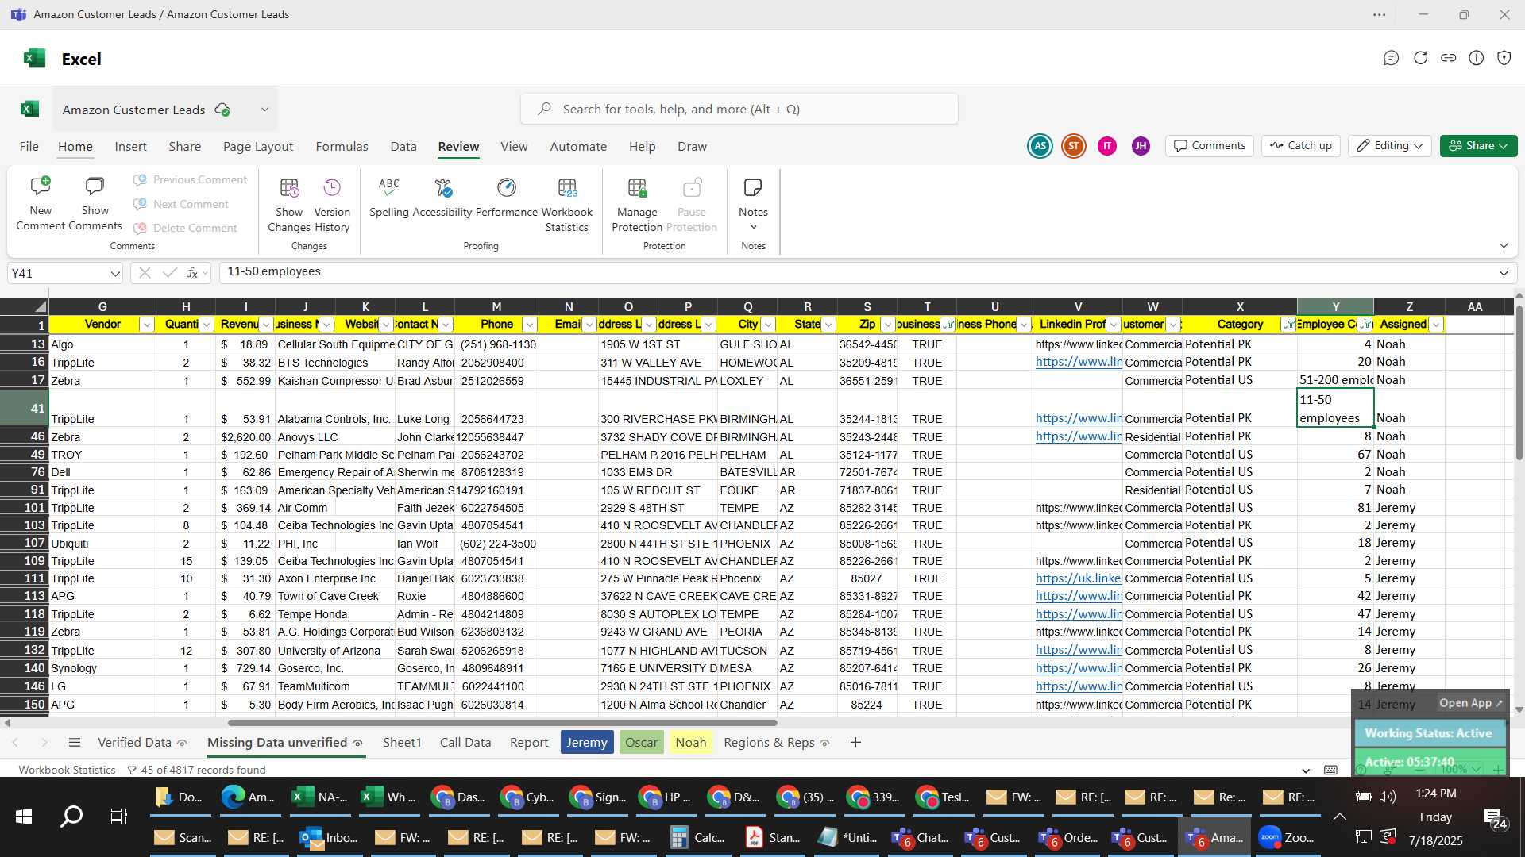
Task: Open Zip column filter dropdown
Action: pyautogui.click(x=888, y=325)
